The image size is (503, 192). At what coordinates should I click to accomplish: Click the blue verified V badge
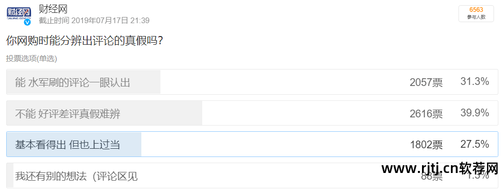[x=27, y=22]
